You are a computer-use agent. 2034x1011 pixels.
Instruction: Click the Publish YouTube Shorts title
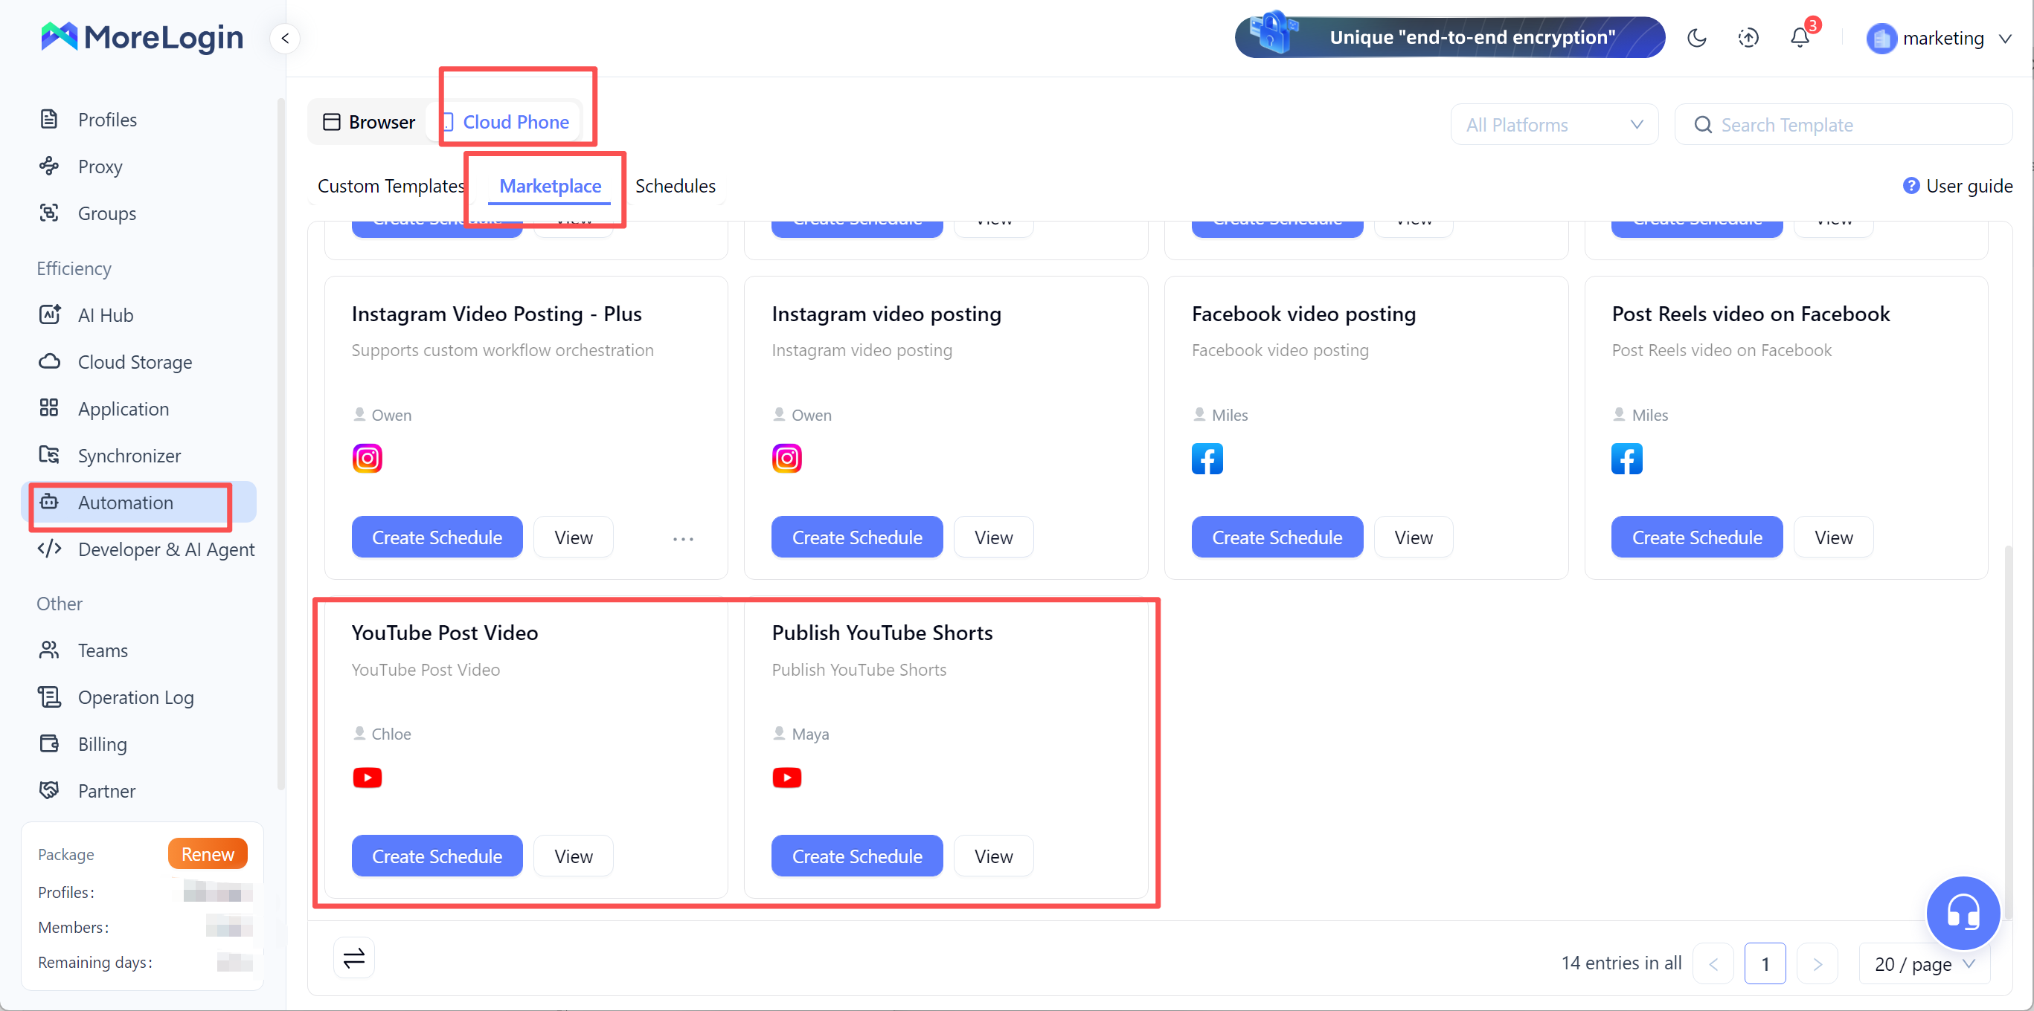pyautogui.click(x=882, y=633)
